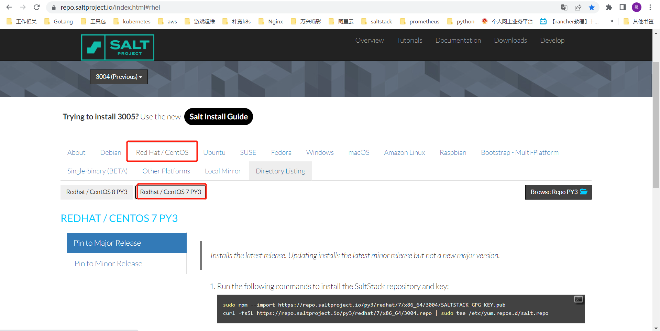Switch to the Windows tab
Screen dimensions: 660x331
[320, 152]
